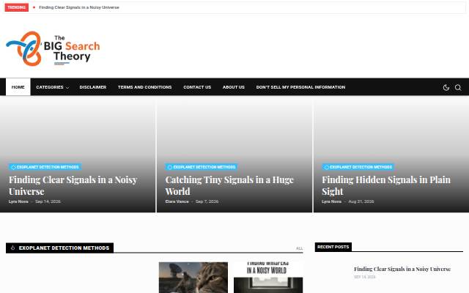This screenshot has height=293, width=469.
Task: Click the Sep 14, 2026 date on the first featured card
Action: (x=48, y=201)
